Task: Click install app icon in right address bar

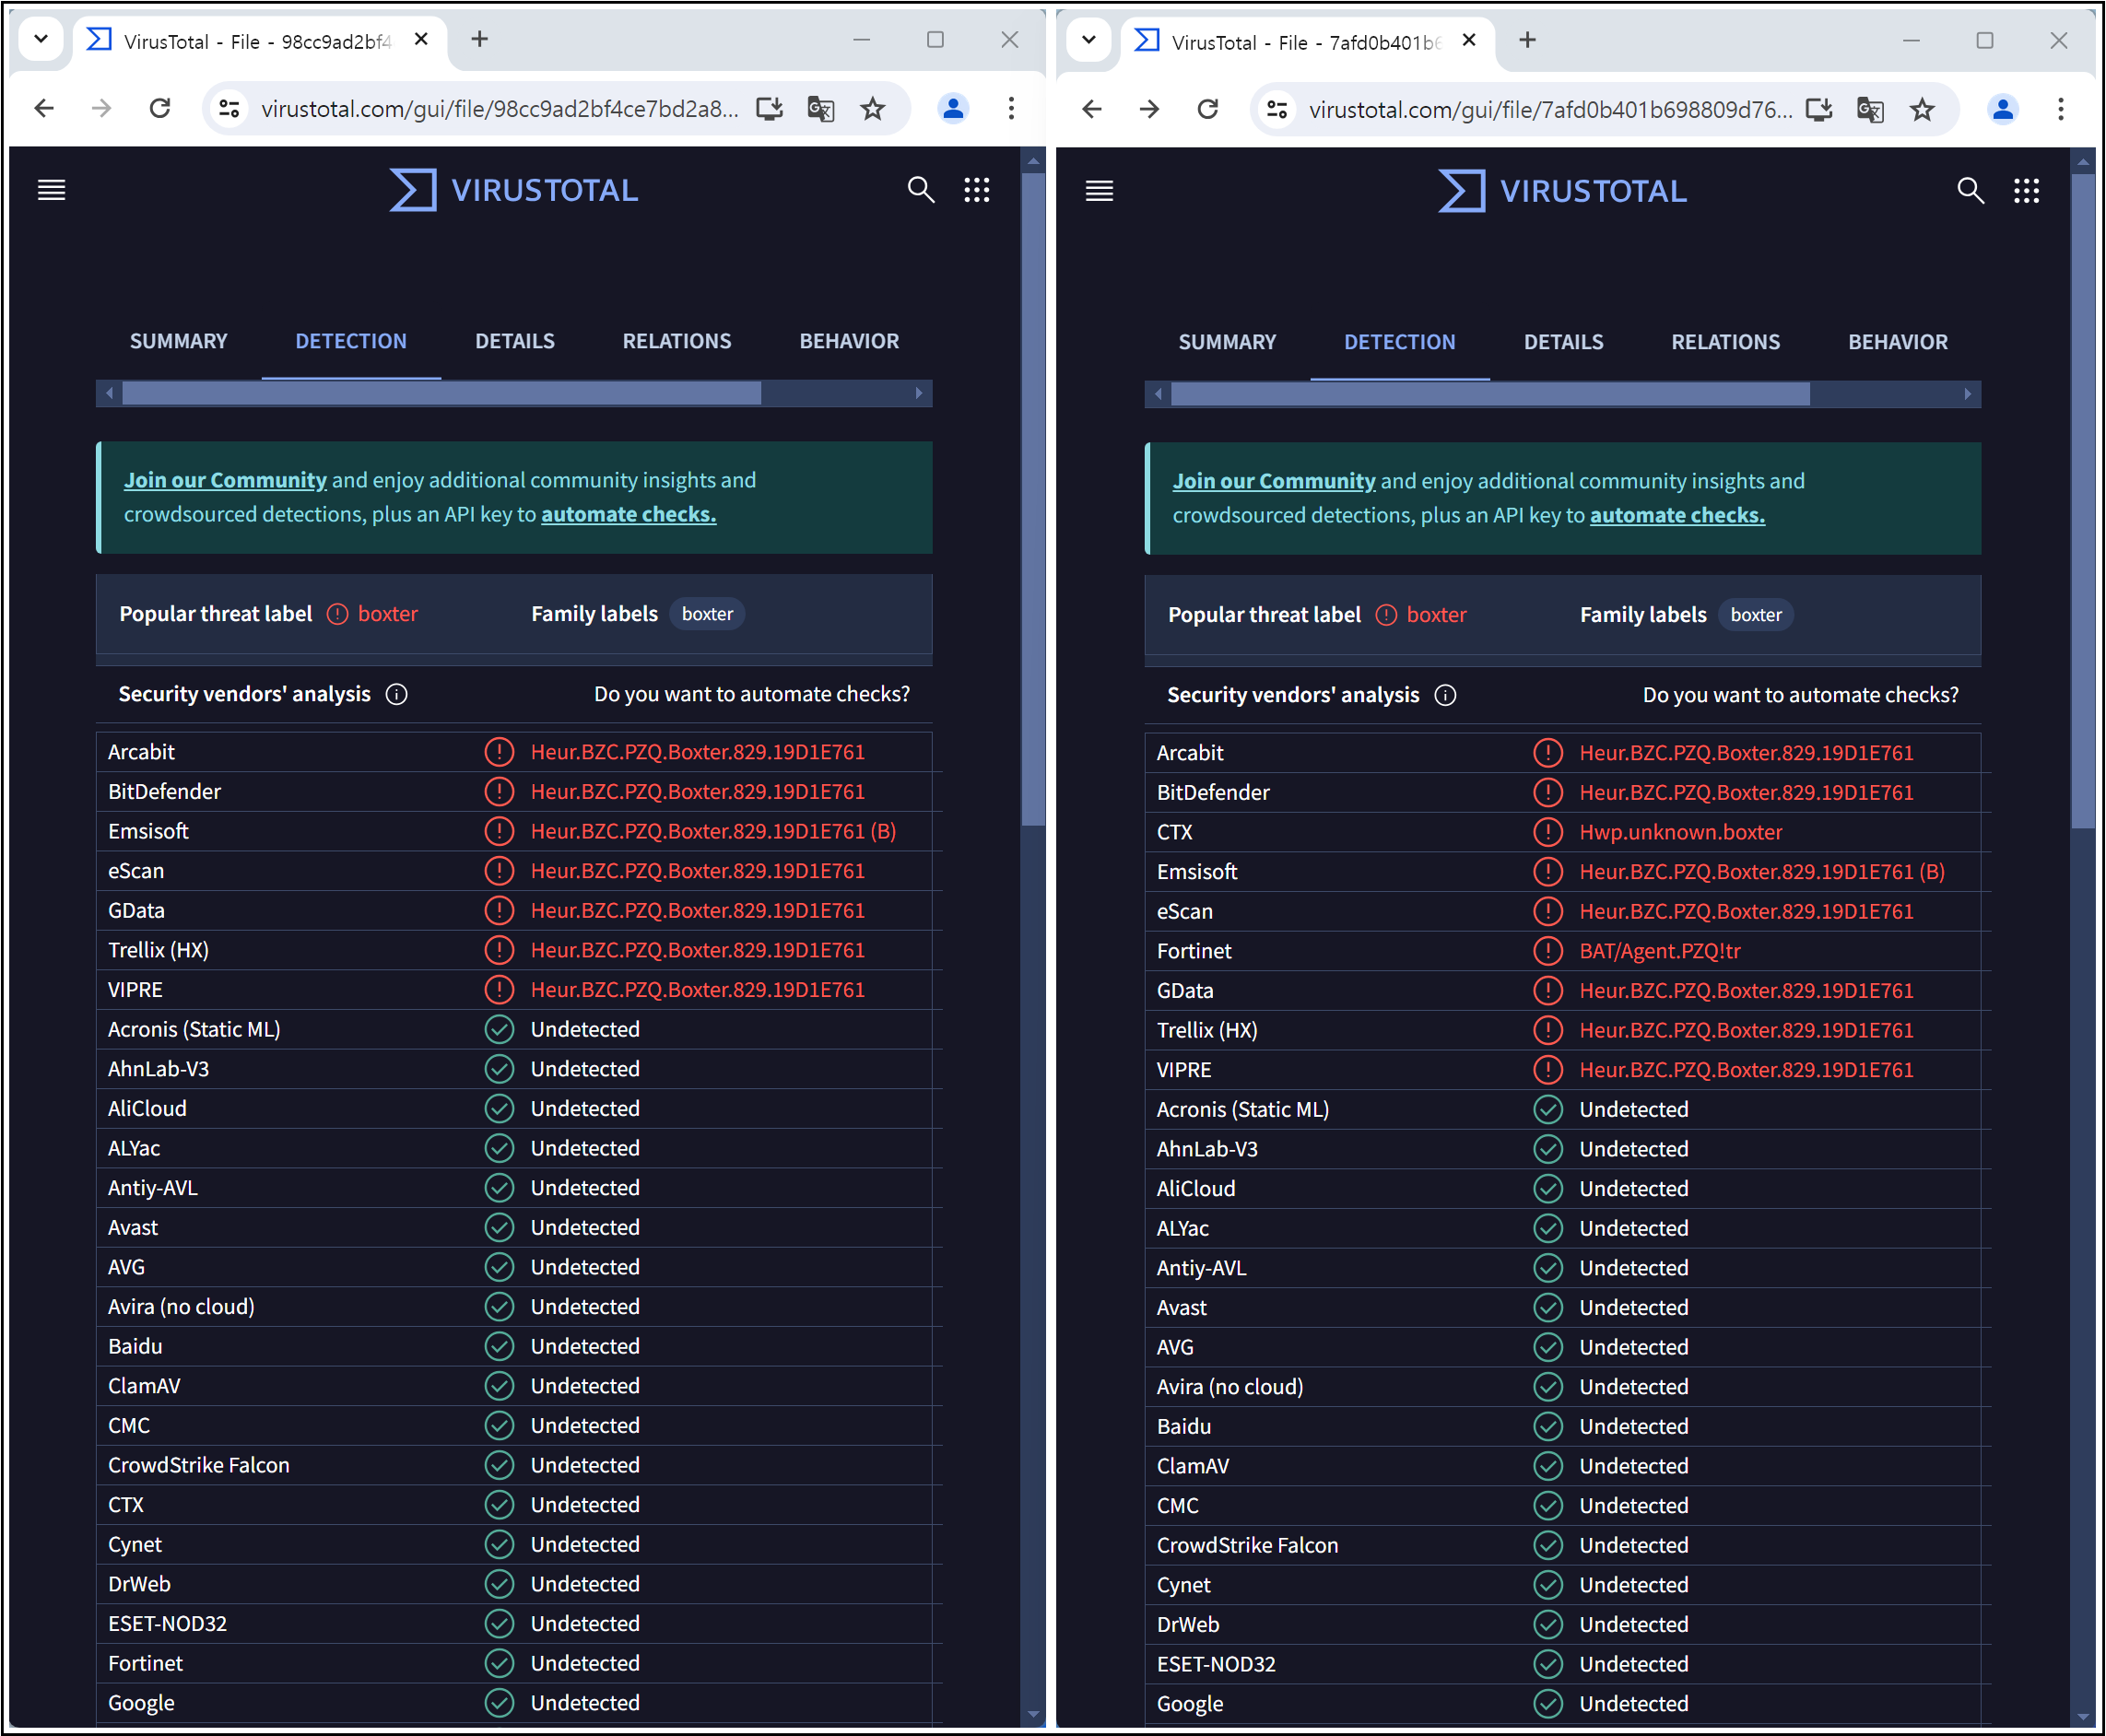Action: click(x=1819, y=109)
